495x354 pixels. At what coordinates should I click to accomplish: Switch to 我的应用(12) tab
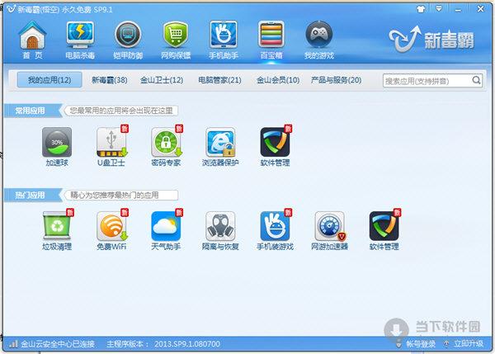[49, 80]
